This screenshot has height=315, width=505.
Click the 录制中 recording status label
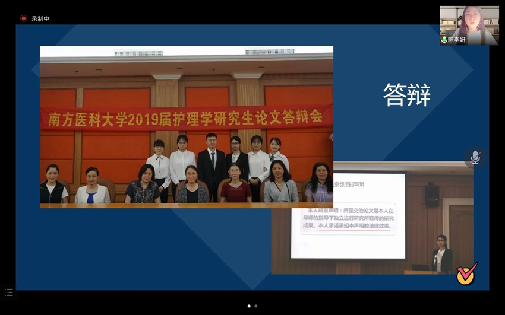click(40, 18)
